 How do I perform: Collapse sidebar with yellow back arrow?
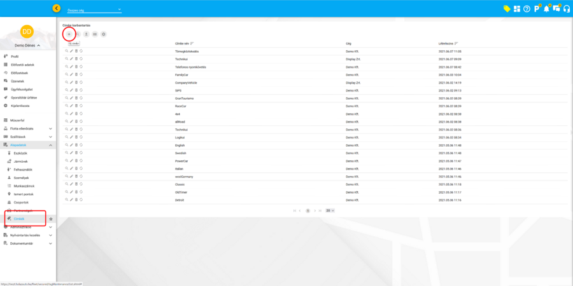pos(57,8)
